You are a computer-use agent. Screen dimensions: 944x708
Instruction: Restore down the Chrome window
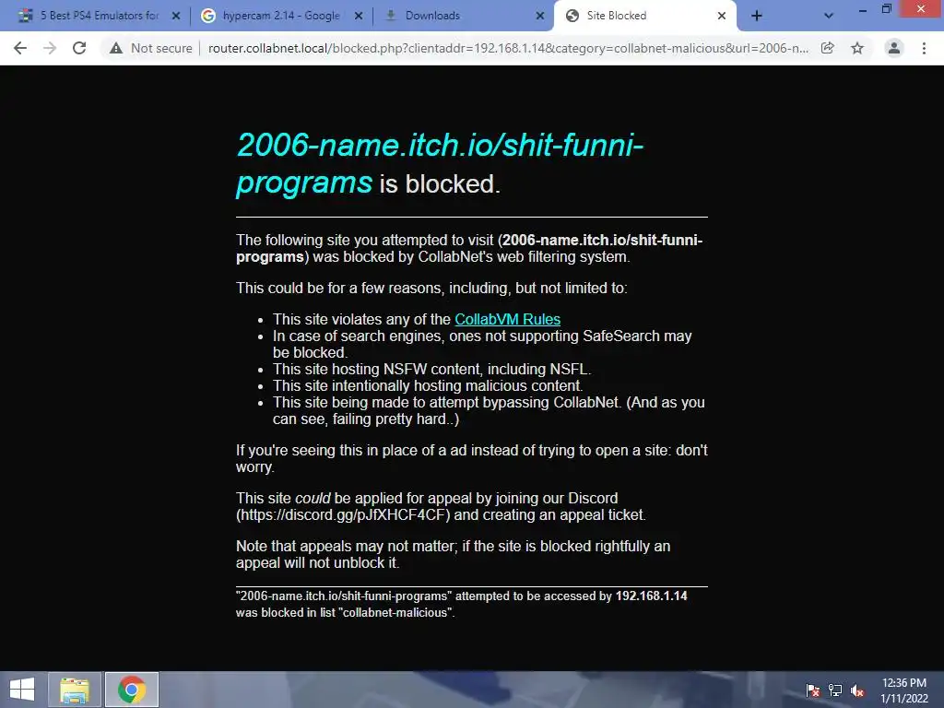click(886, 8)
